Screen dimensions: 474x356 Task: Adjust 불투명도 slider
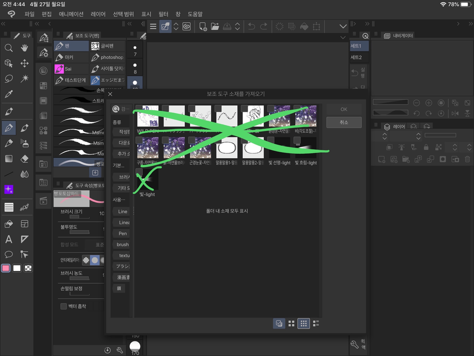tap(79, 232)
